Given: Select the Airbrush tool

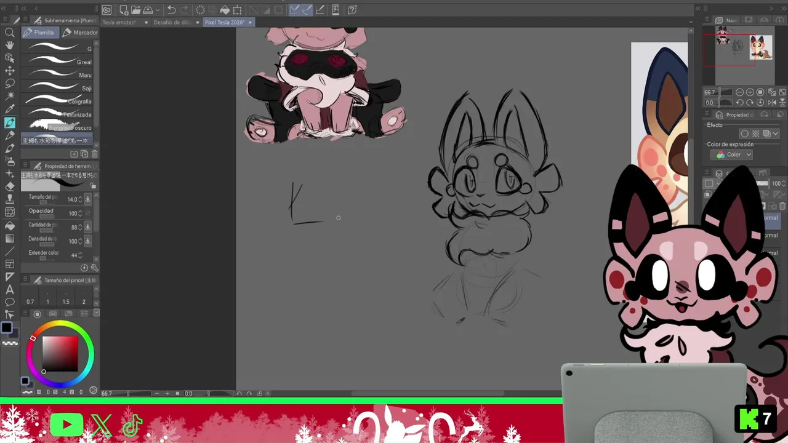Looking at the screenshot, I should pyautogui.click(x=10, y=161).
